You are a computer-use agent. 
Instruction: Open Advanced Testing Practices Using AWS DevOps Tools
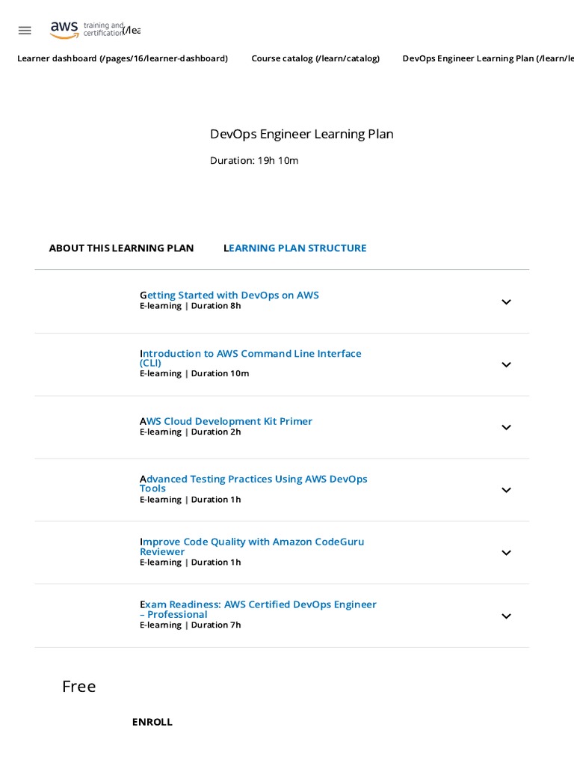(x=253, y=479)
